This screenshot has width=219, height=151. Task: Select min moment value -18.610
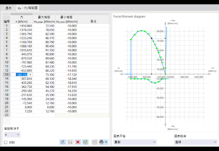coord(67,83)
